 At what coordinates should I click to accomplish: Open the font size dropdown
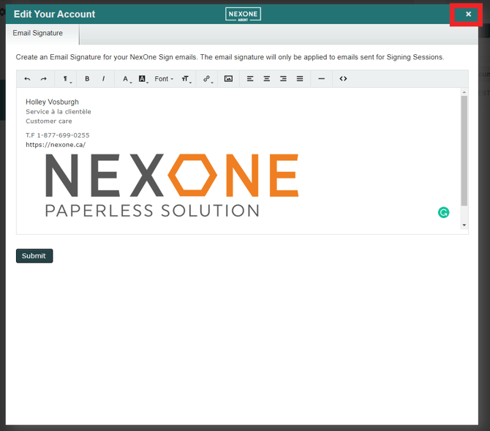[x=186, y=79]
